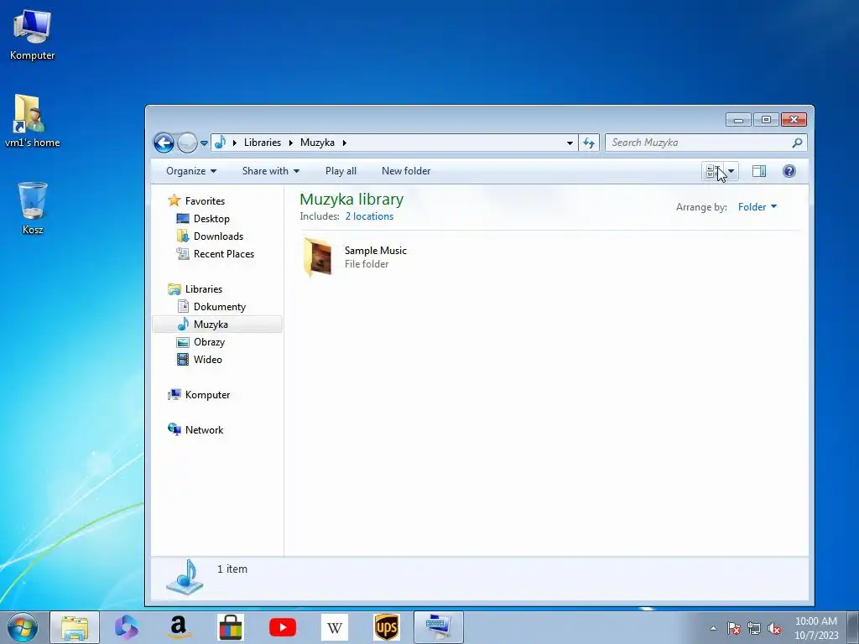Click the magnifier search icon
Screen dimensions: 859x644
point(797,143)
